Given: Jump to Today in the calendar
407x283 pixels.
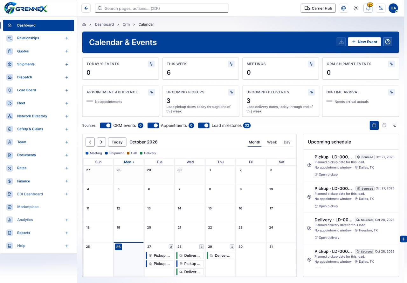Looking at the screenshot, I should tap(117, 142).
